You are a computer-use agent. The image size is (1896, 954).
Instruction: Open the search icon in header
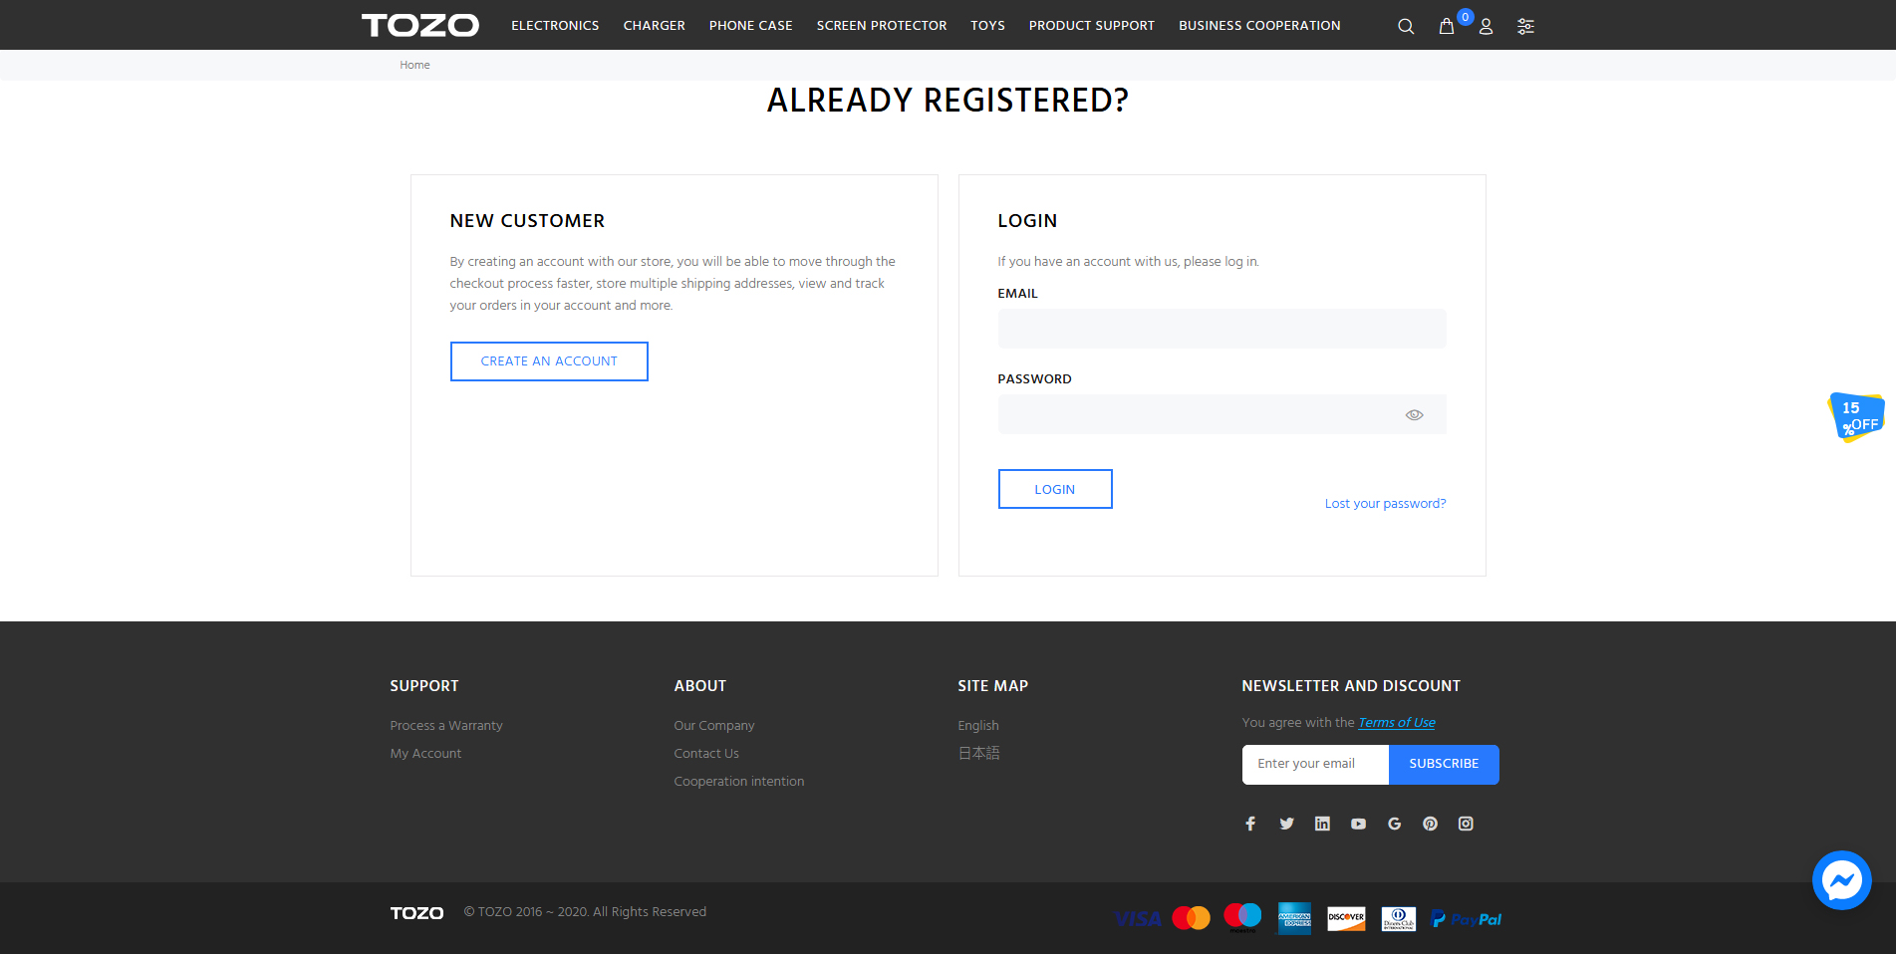click(x=1406, y=27)
